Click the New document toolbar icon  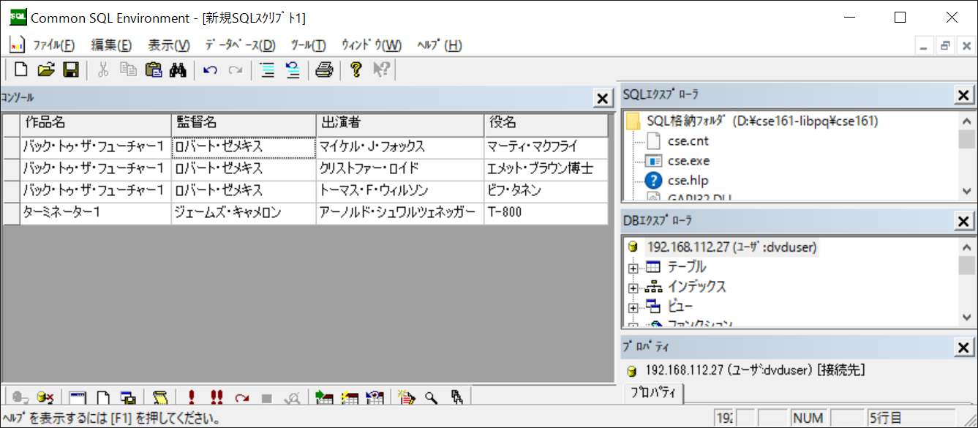(21, 70)
